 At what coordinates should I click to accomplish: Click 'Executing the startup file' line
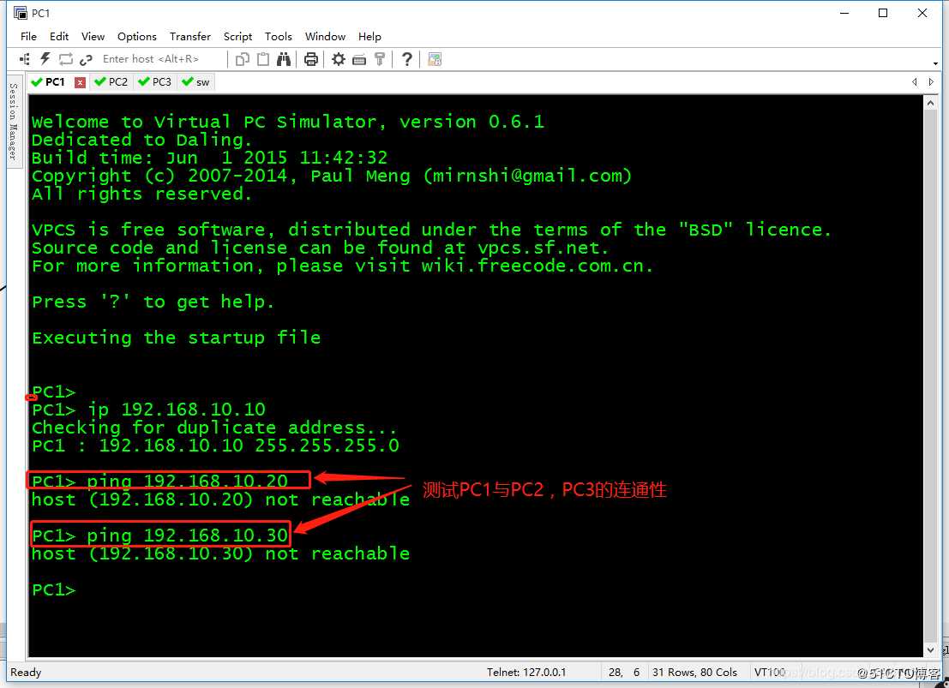click(x=176, y=338)
